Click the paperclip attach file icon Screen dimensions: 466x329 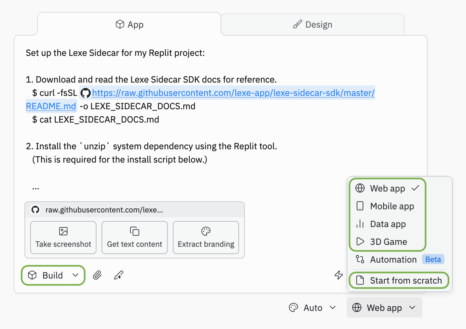pyautogui.click(x=97, y=275)
